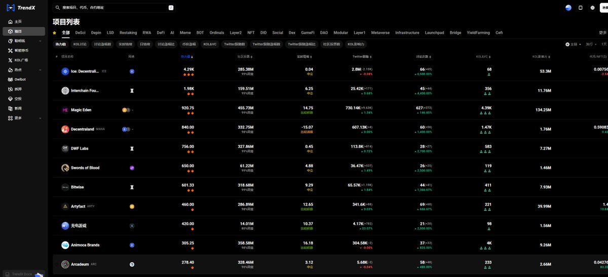
Task: Switch to the GameFi category tab
Action: click(308, 32)
